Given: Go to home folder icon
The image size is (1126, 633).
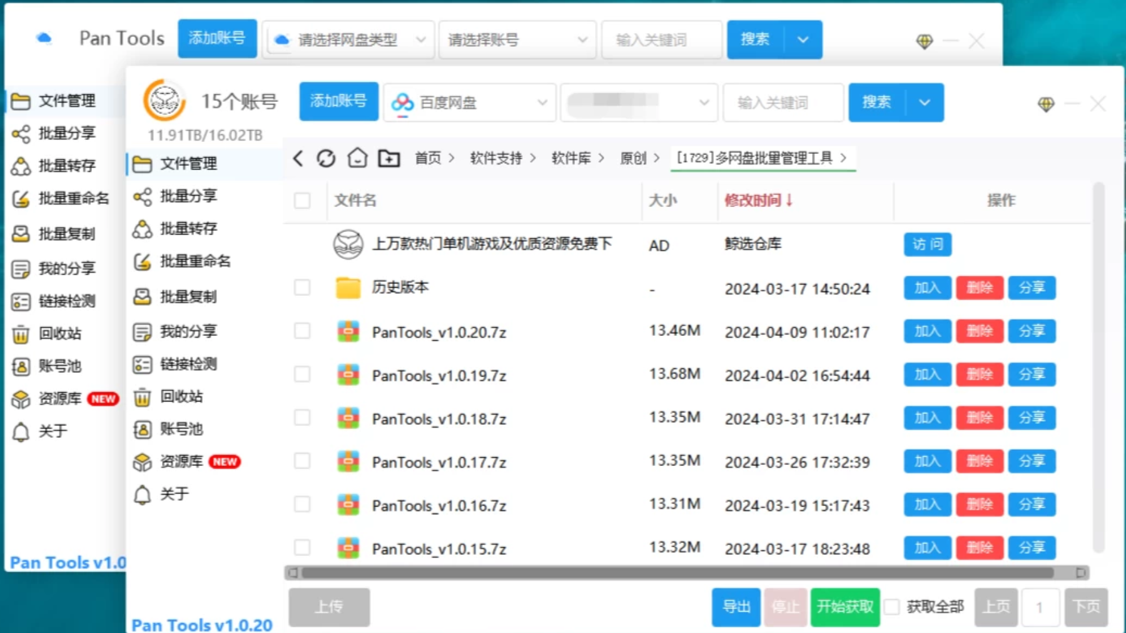Looking at the screenshot, I should [357, 158].
